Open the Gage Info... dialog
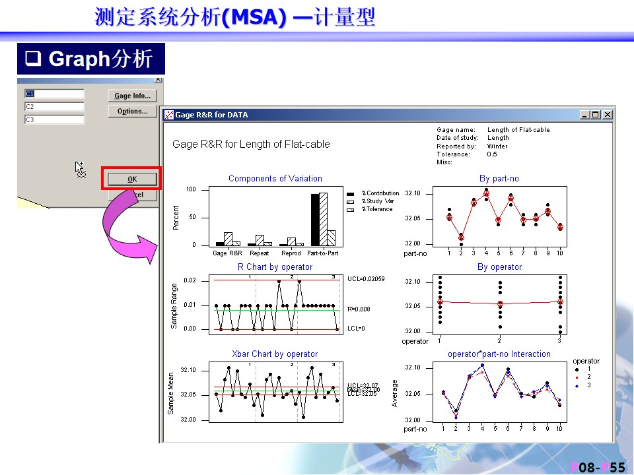The width and height of the screenshot is (634, 475). click(132, 96)
